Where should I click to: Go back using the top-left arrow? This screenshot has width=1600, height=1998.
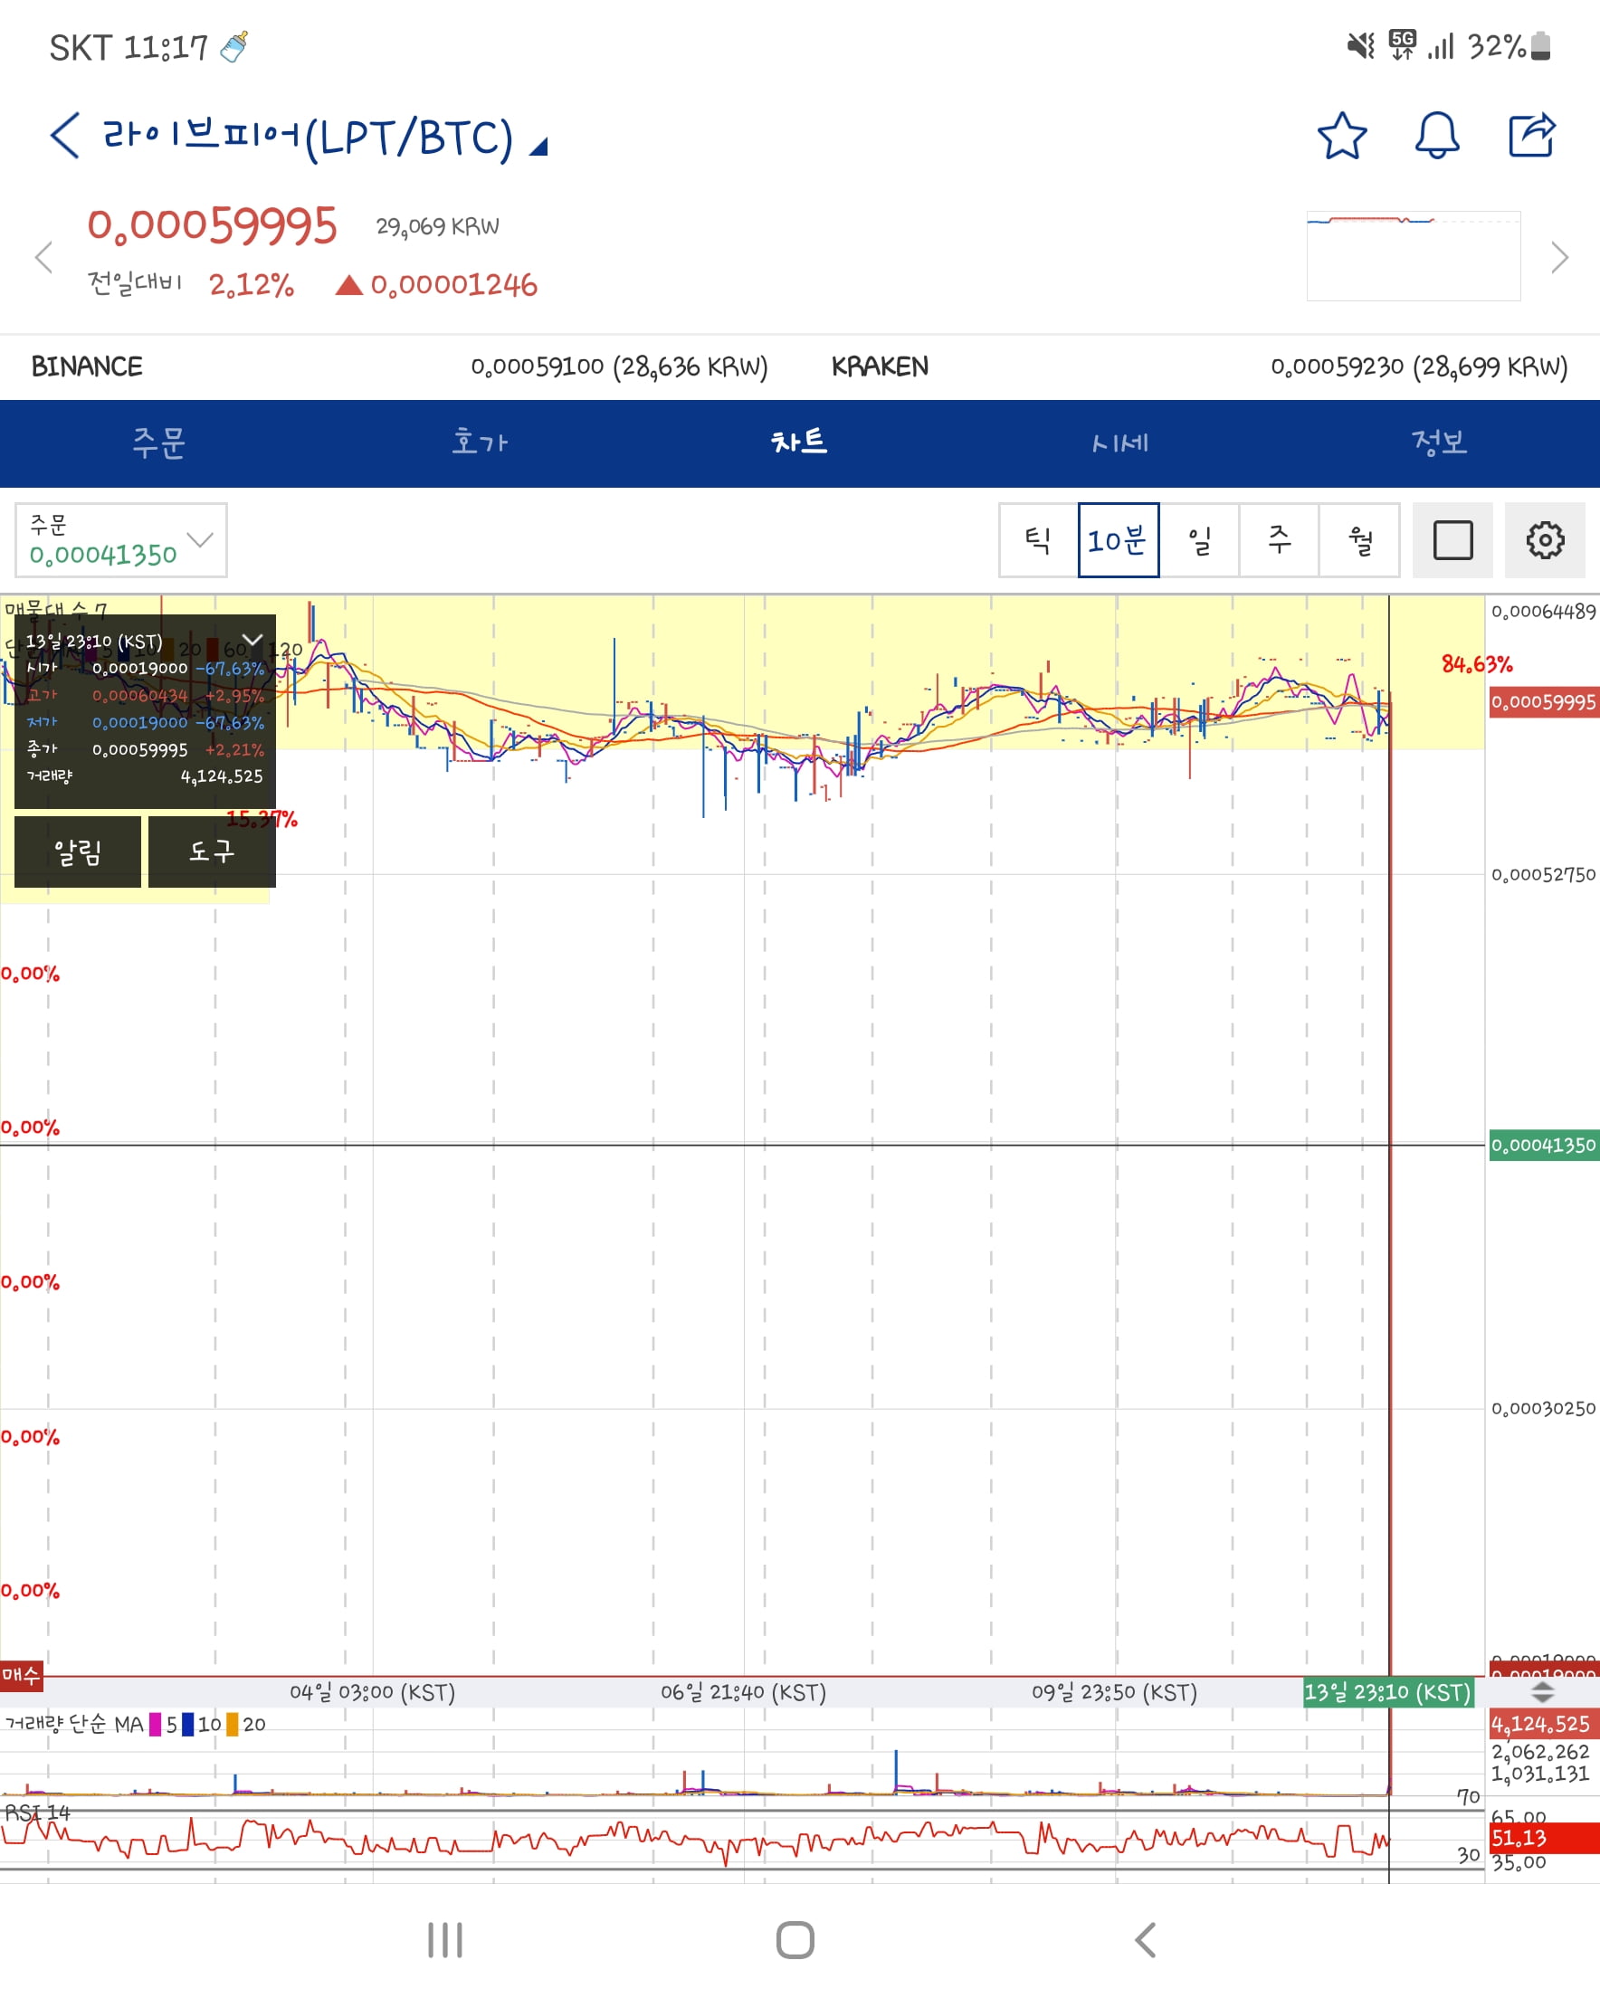click(x=64, y=136)
